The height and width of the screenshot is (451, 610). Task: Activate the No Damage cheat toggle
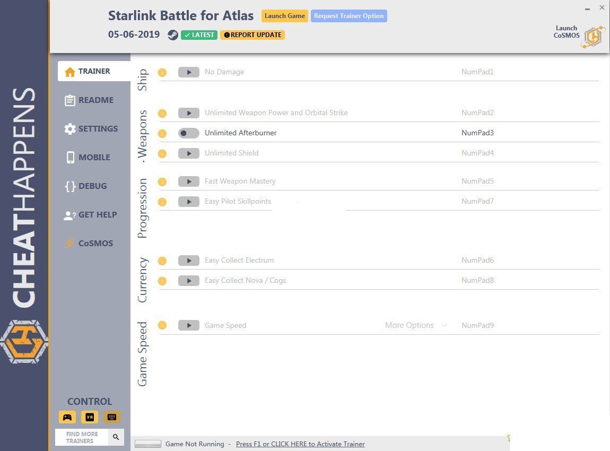(x=189, y=72)
